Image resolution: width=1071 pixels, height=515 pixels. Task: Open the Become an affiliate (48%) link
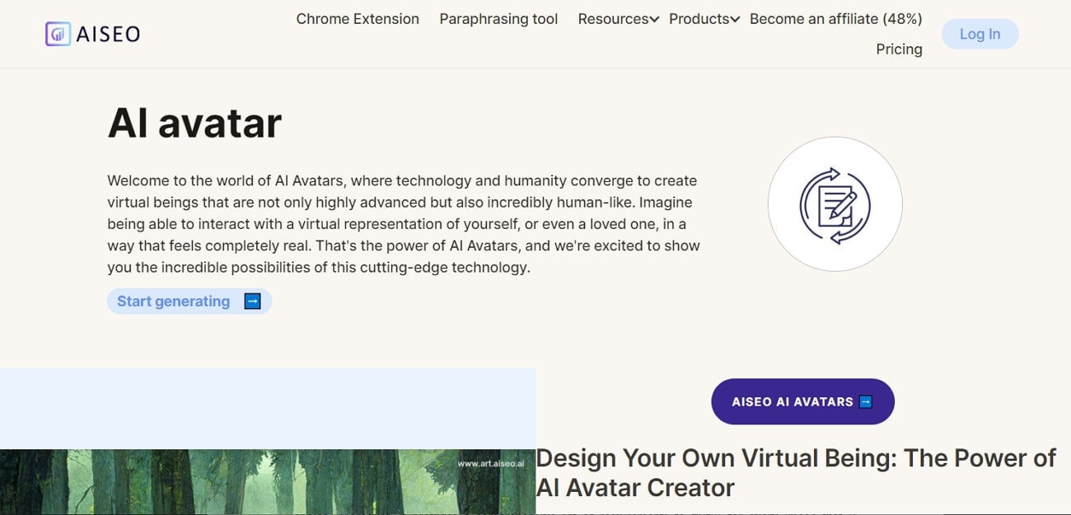835,18
